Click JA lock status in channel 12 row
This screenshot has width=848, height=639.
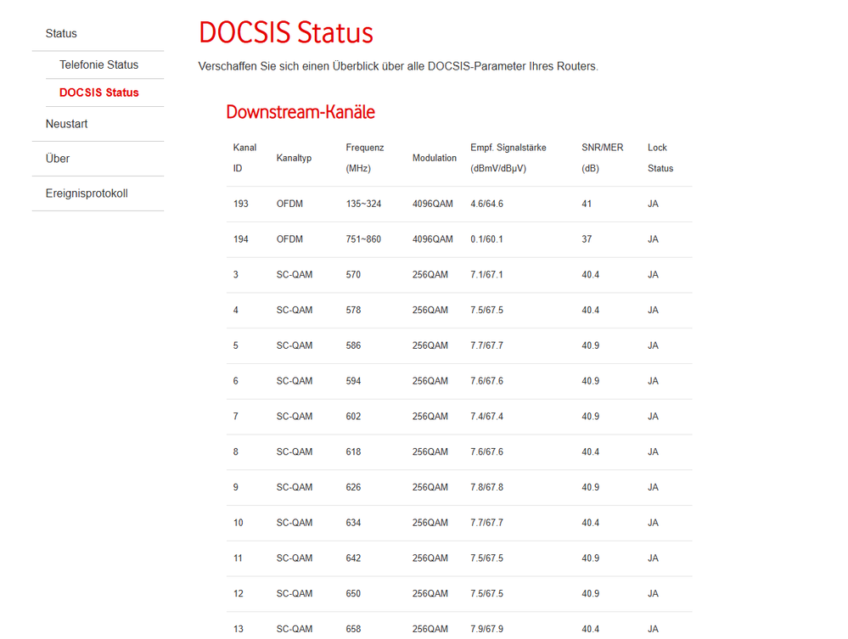653,593
